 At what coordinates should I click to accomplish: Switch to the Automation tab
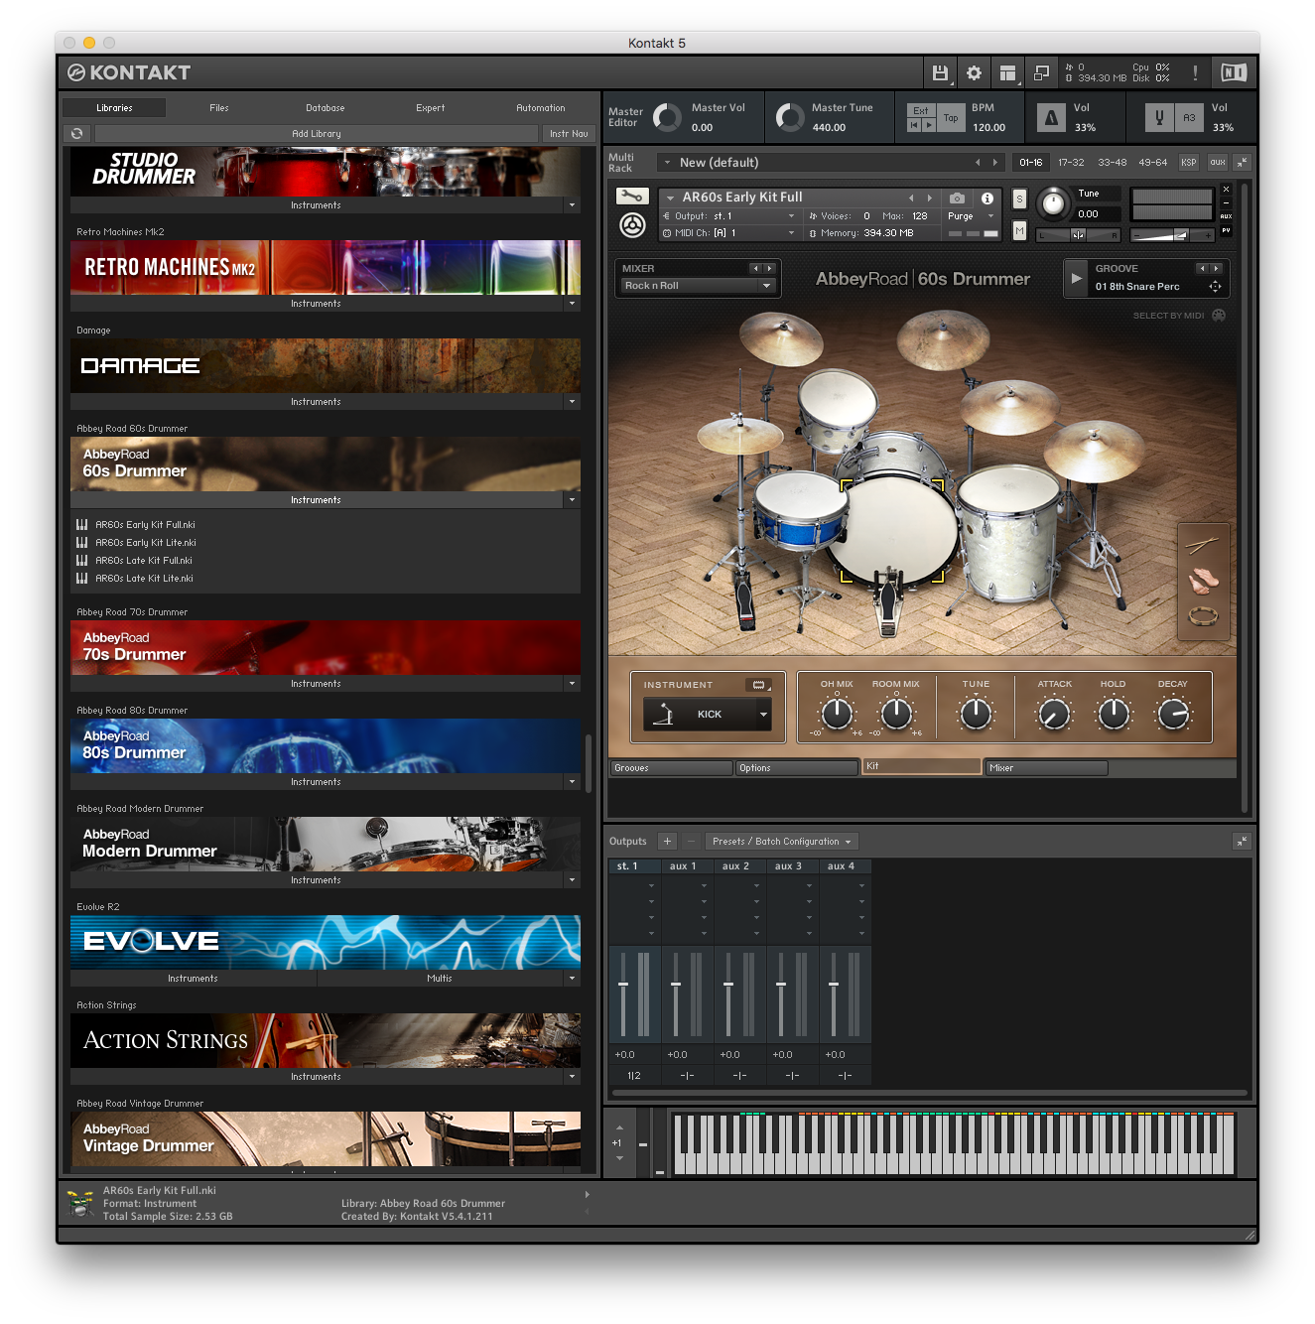click(541, 108)
